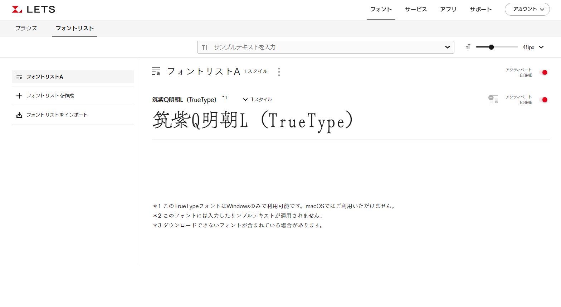Click the *1 footnote marker by font name
Image resolution: width=561 pixels, height=307 pixels.
tap(224, 97)
